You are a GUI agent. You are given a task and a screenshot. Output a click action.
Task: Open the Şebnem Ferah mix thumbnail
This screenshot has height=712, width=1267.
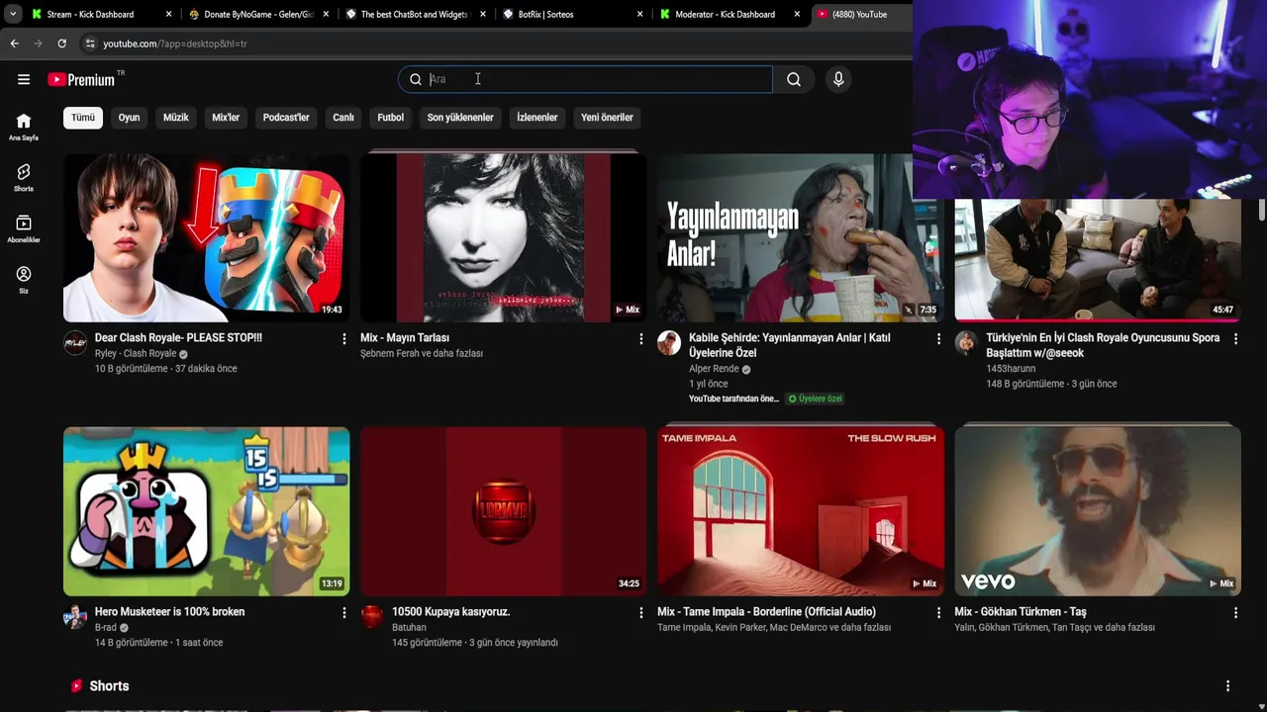(503, 237)
